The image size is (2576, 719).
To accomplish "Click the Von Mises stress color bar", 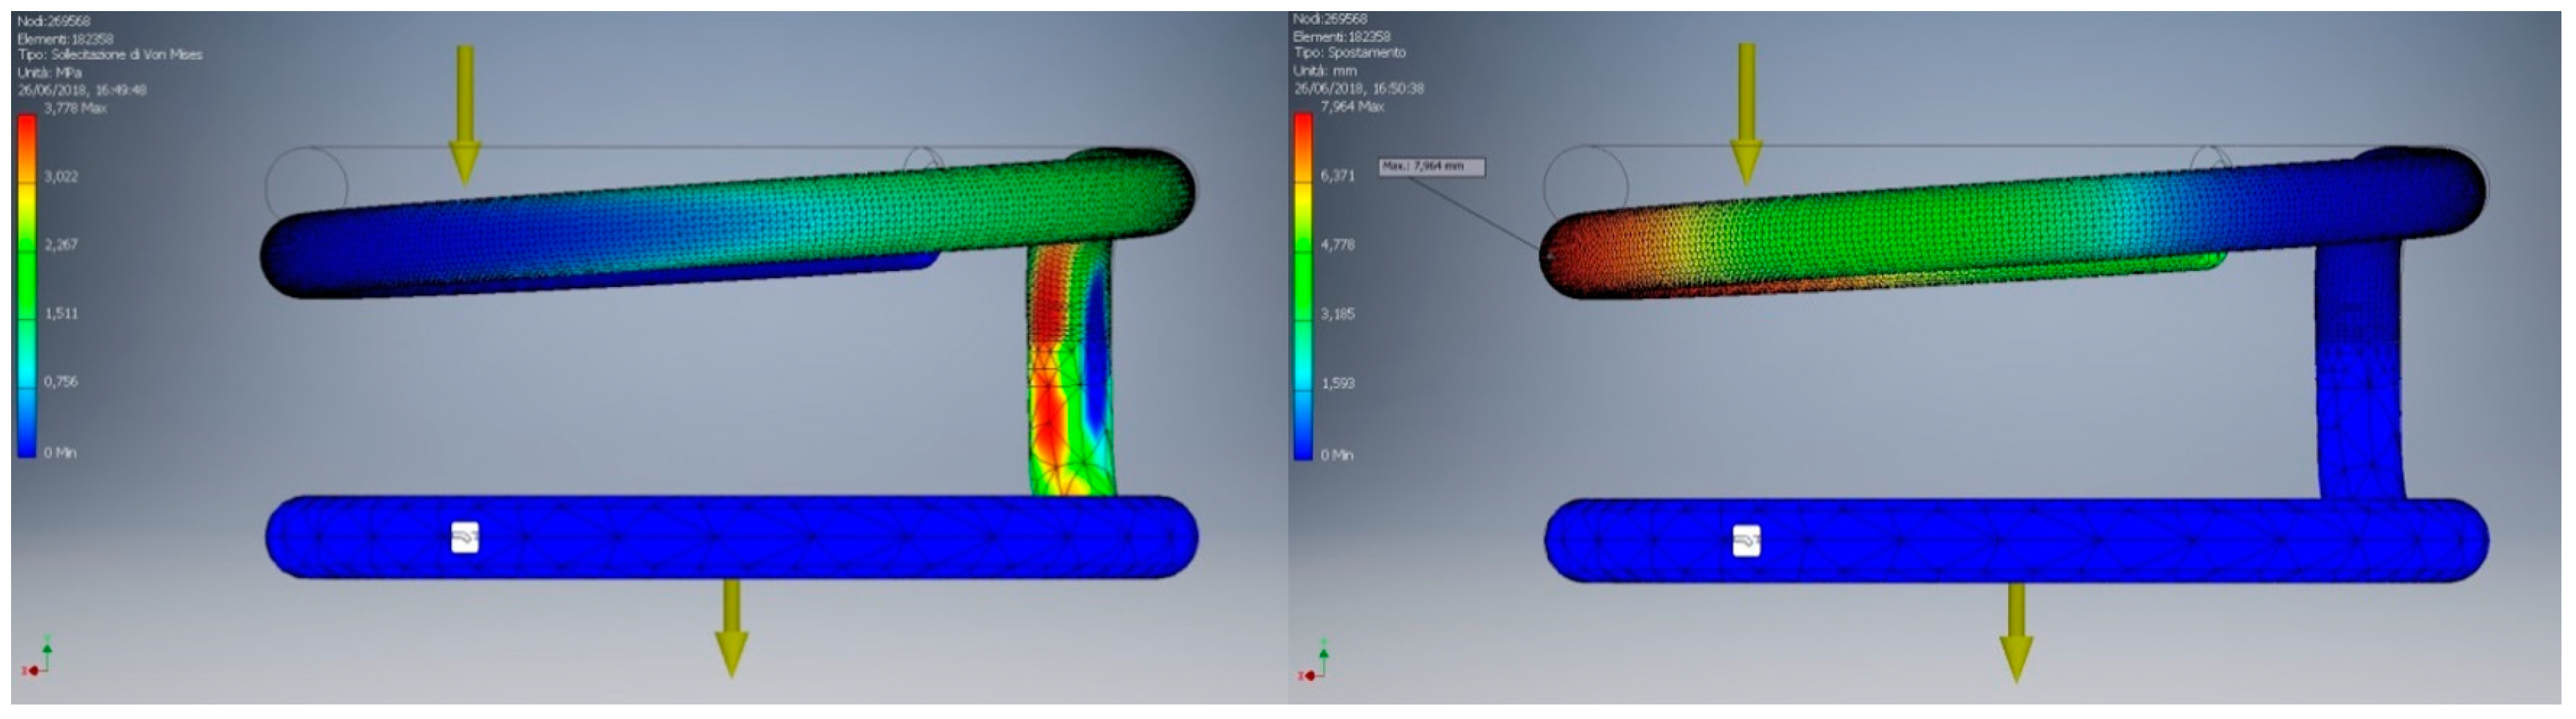I will coord(26,286).
